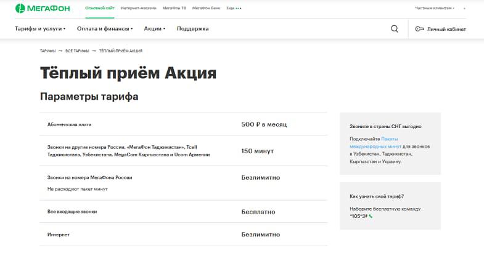Open the search magnifier icon
Viewport: 484px width, 253px height.
pyautogui.click(x=394, y=29)
